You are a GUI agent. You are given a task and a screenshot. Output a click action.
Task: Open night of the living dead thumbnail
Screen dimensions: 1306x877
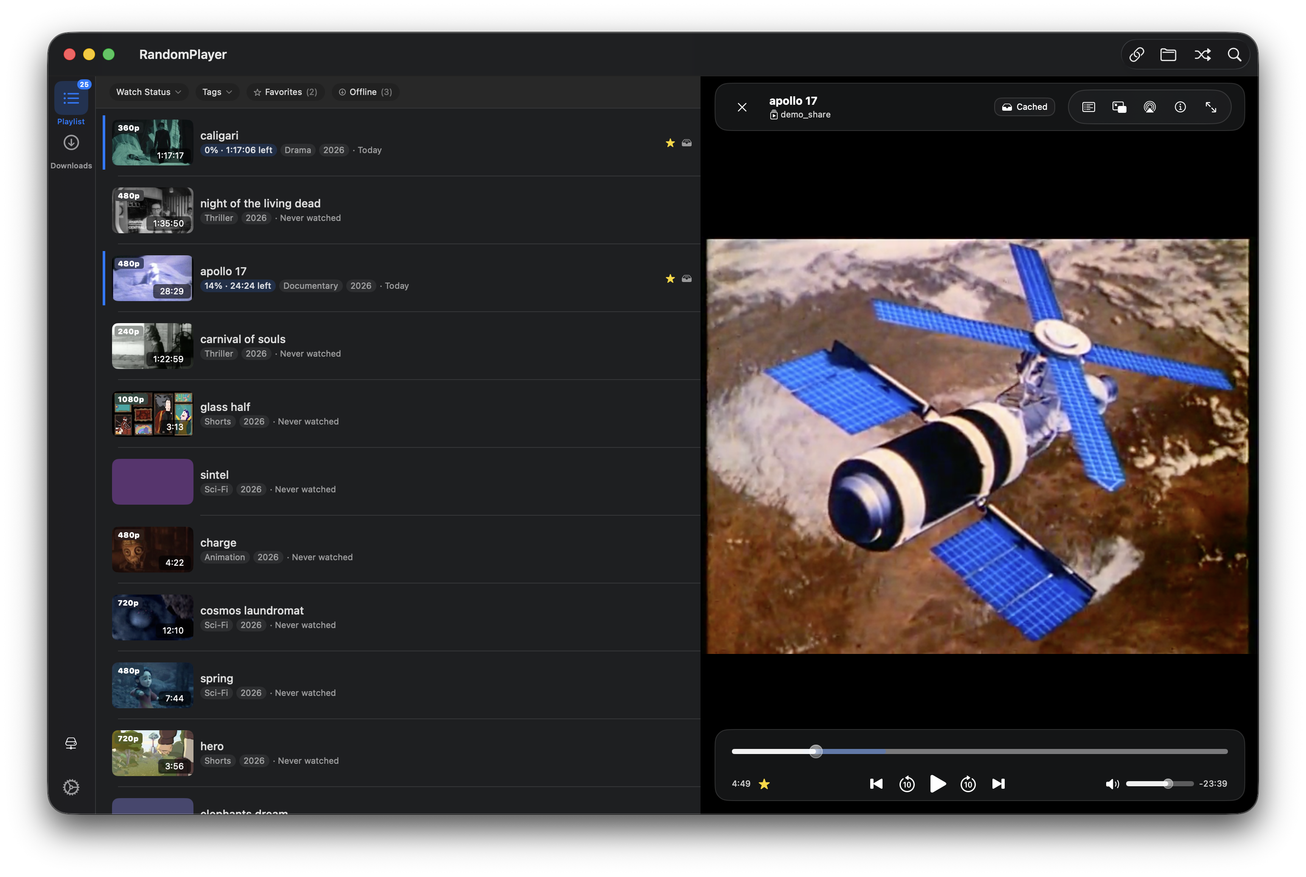coord(152,210)
